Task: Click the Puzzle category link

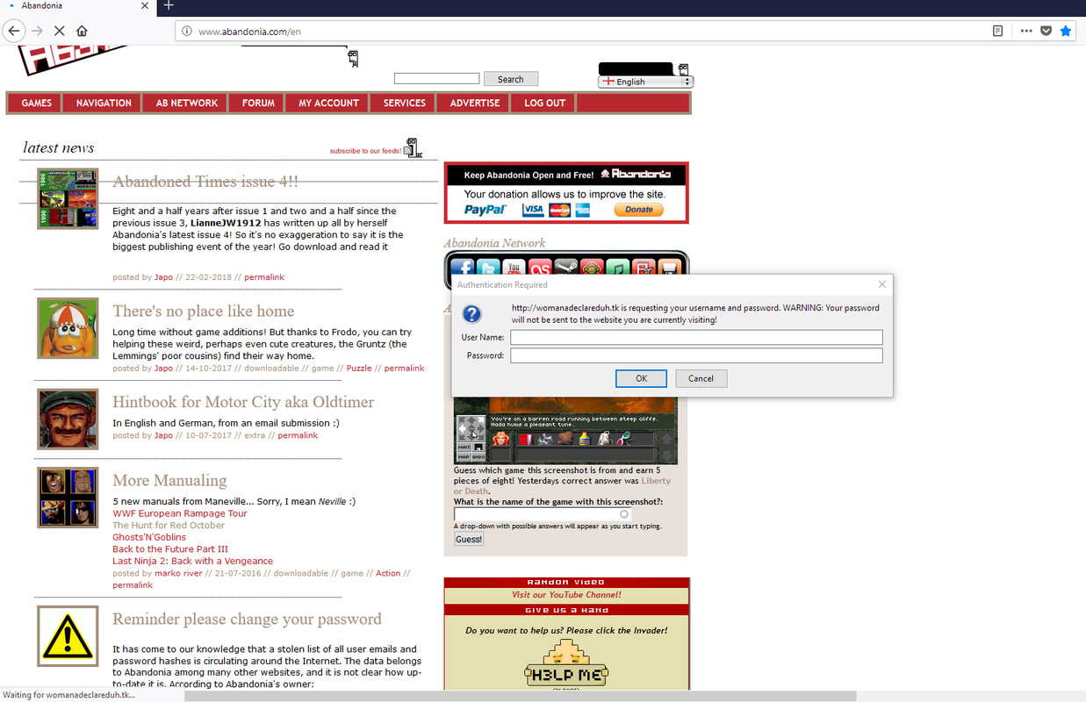Action: [359, 369]
